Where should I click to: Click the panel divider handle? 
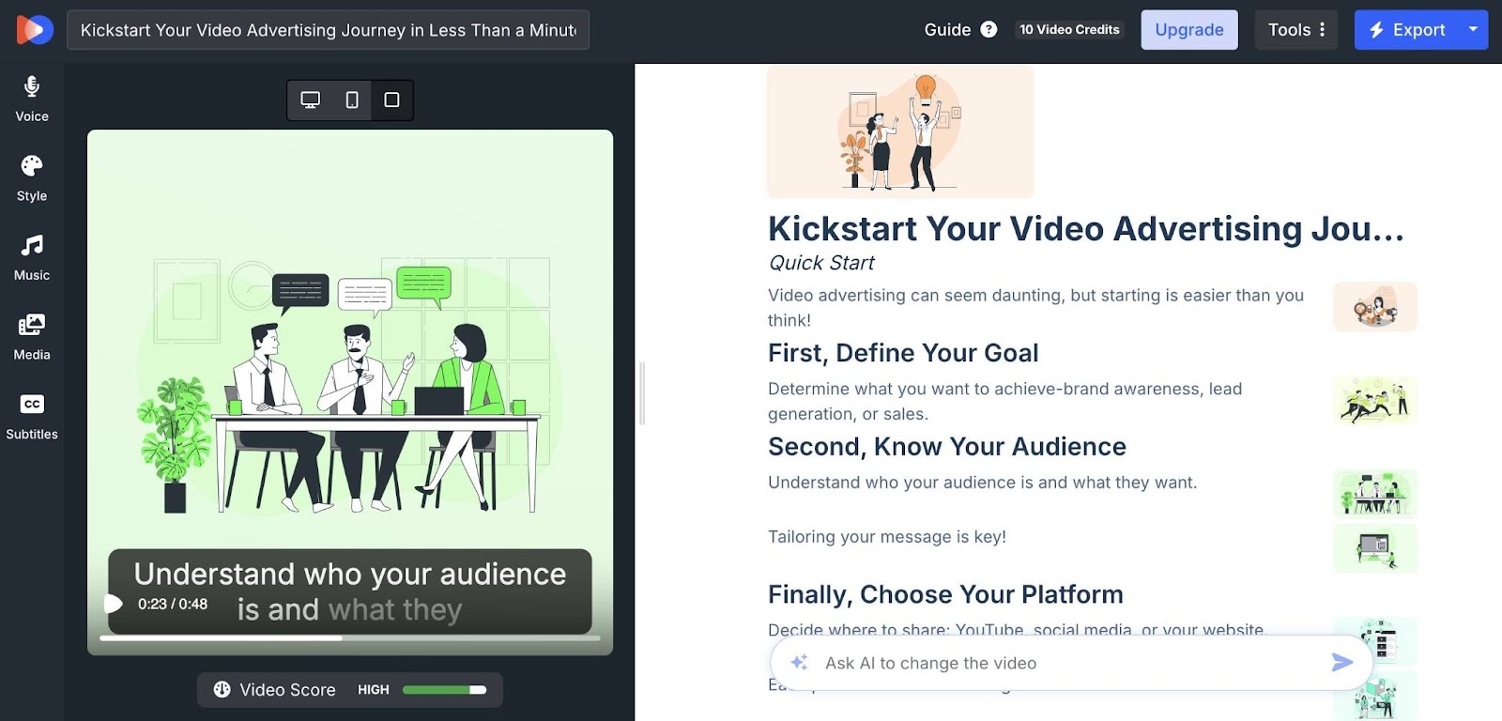(x=642, y=392)
